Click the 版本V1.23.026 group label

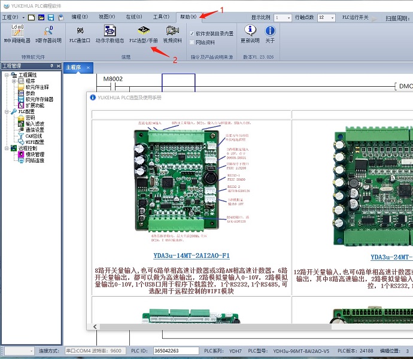pyautogui.click(x=258, y=57)
